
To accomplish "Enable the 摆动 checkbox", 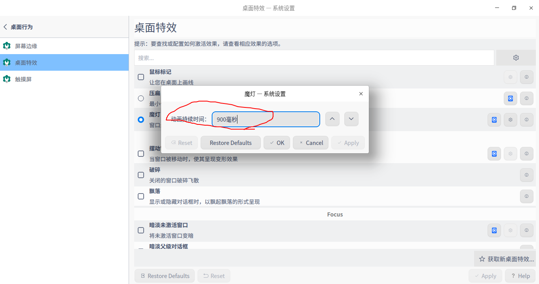I will point(141,154).
